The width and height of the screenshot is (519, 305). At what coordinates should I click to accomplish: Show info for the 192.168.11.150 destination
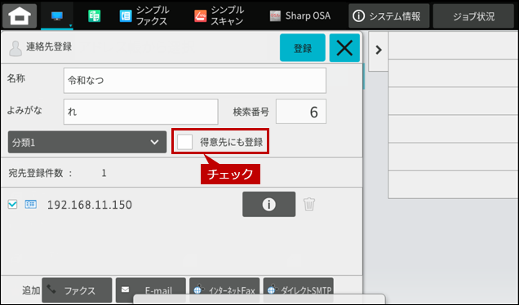click(268, 204)
